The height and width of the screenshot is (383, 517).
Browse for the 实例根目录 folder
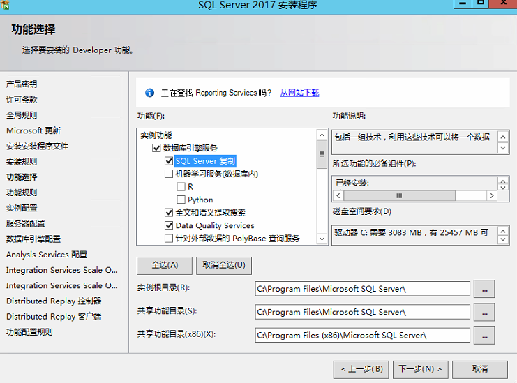click(484, 289)
